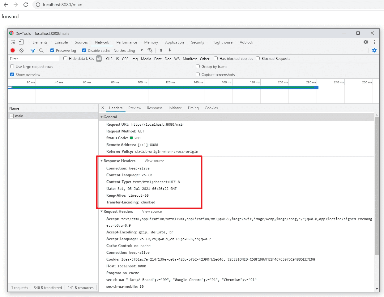Click the scrollbar down arrow in headers pane
Screen dimensions: 384x297
(377, 289)
